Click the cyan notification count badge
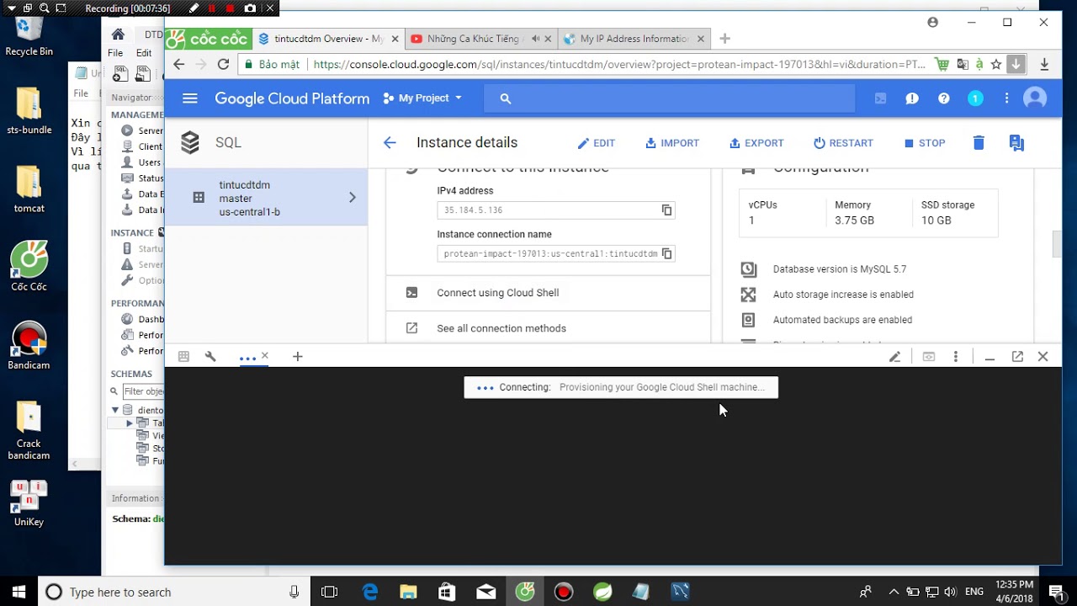The width and height of the screenshot is (1077, 606). pyautogui.click(x=975, y=98)
